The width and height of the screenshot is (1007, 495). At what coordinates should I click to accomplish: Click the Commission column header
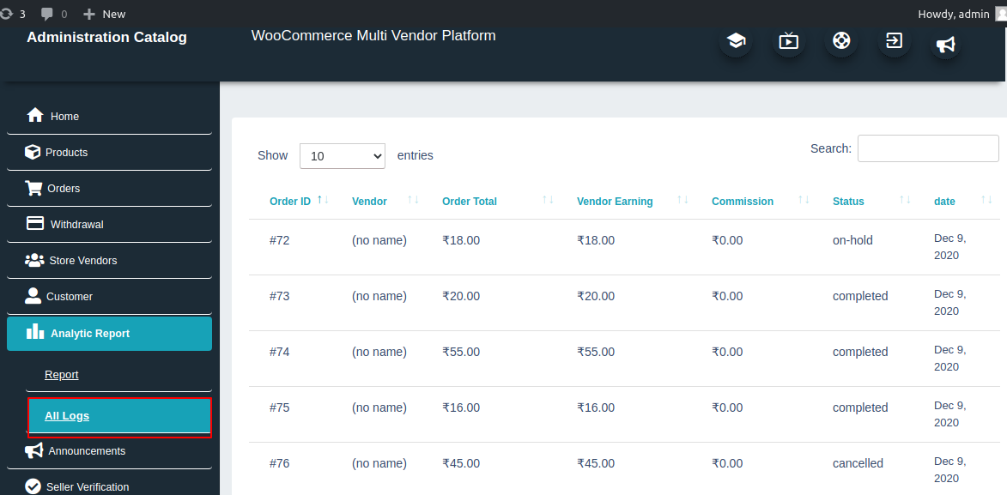point(743,202)
